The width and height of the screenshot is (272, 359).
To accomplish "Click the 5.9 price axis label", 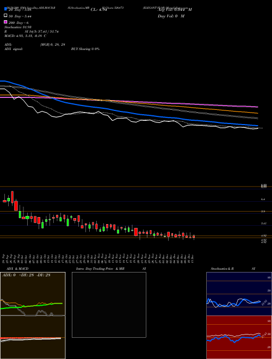I will click(x=263, y=212).
